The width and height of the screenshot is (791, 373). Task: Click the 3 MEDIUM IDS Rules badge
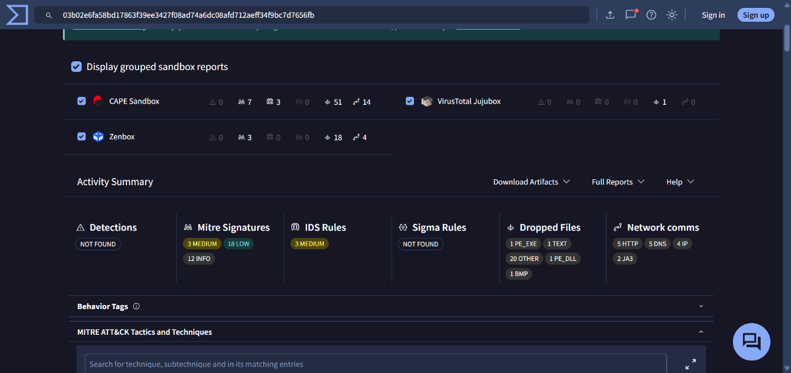pos(310,244)
